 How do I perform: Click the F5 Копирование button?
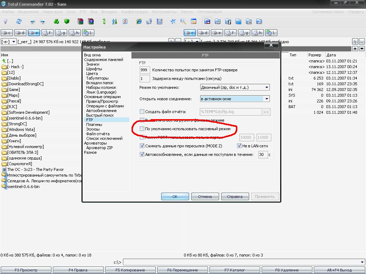coord(130,270)
